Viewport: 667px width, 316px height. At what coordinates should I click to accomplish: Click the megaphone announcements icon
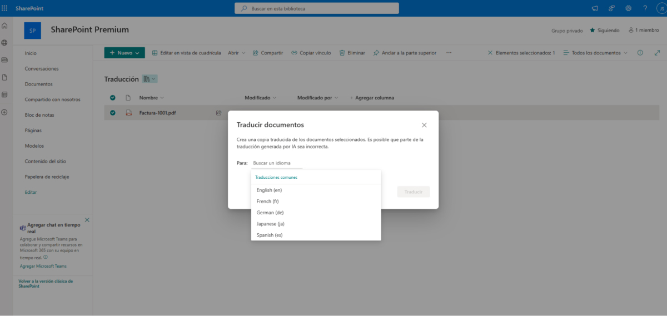[595, 8]
